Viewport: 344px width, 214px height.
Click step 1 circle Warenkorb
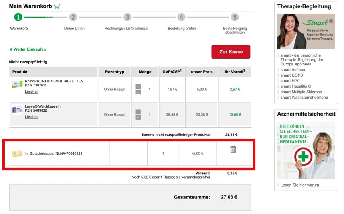click(18, 17)
